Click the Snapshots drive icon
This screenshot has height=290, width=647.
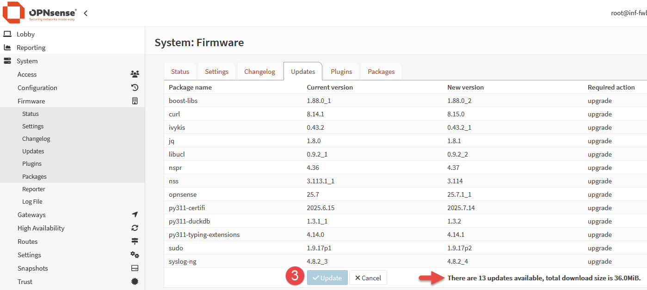click(x=135, y=268)
